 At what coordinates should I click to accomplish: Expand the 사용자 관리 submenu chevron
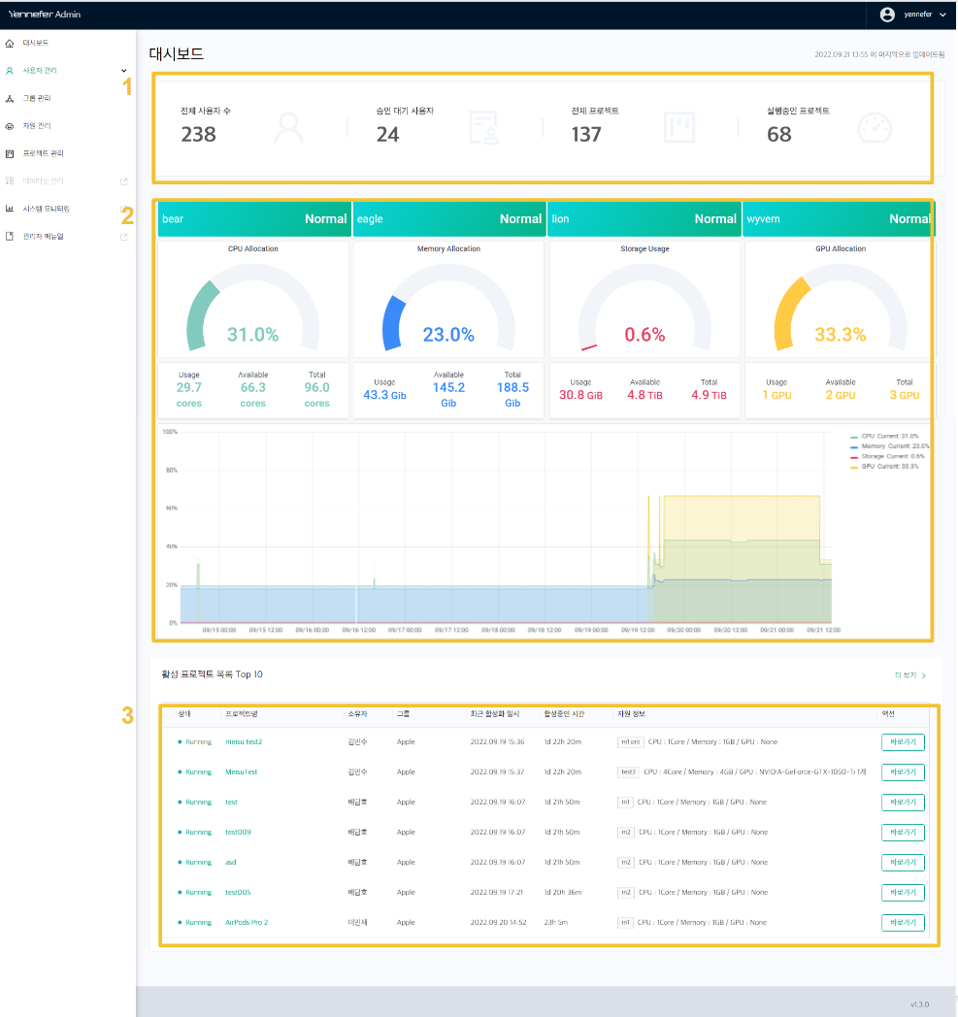point(123,71)
